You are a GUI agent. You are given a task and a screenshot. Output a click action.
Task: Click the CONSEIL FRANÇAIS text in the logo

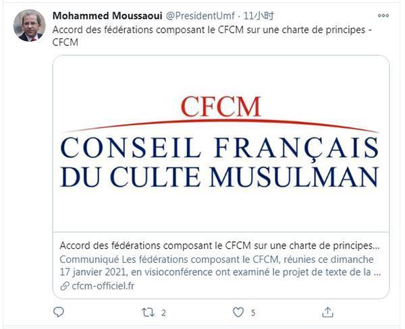pos(220,146)
